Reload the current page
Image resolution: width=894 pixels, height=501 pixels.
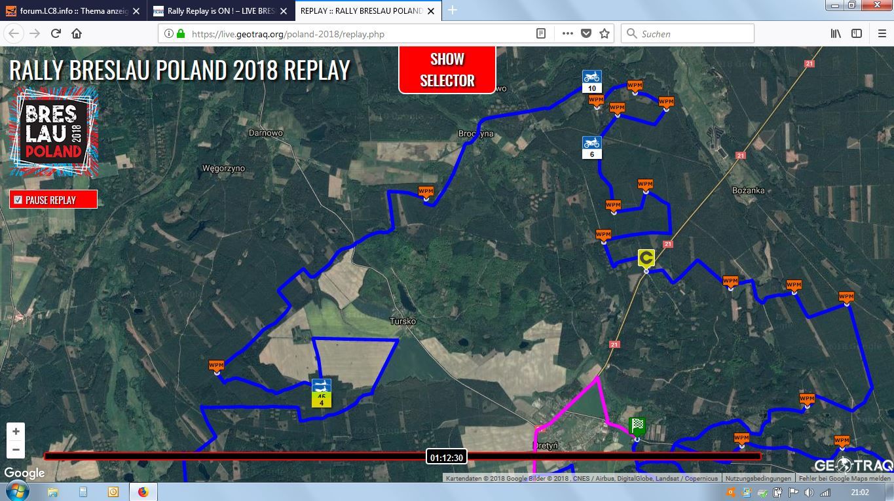(x=56, y=33)
